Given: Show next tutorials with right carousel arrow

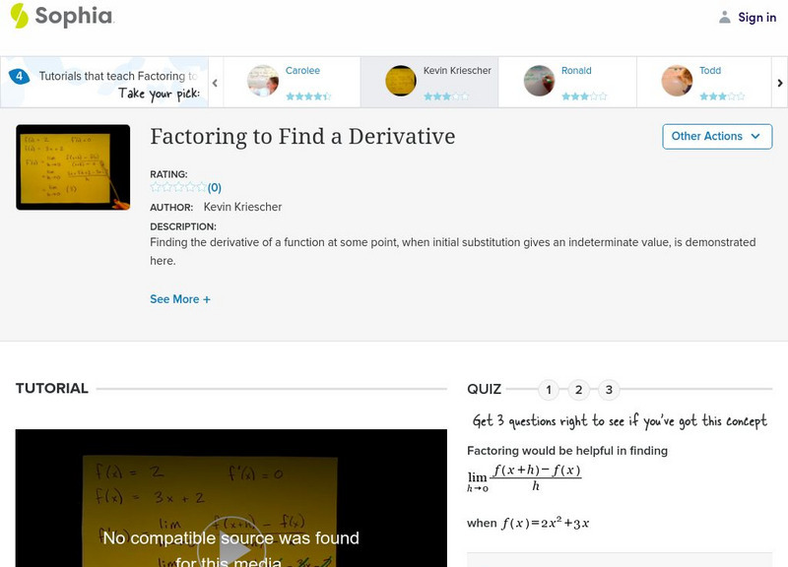Looking at the screenshot, I should pos(779,83).
